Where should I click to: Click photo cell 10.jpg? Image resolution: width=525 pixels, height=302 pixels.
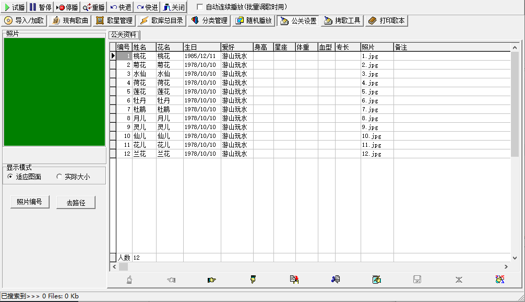pyautogui.click(x=377, y=136)
